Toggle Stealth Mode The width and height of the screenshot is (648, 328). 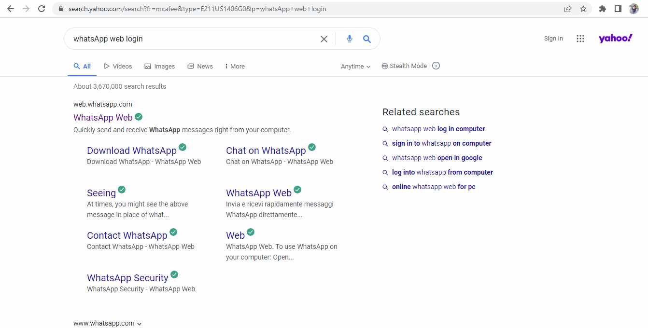[404, 66]
